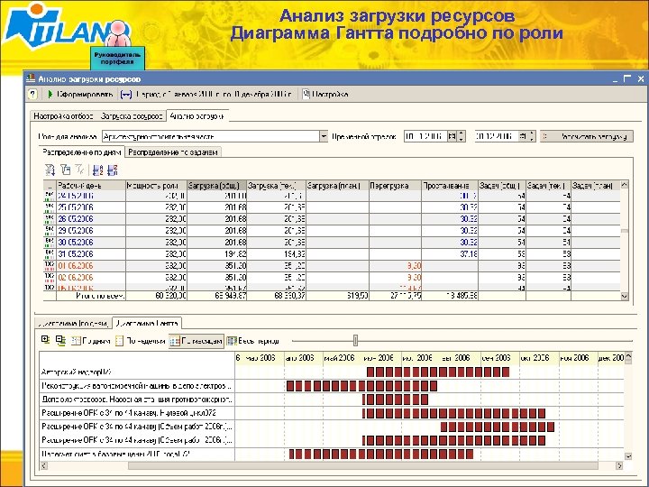
Task: Click the disabled clear filter icon
Action: tap(80, 170)
